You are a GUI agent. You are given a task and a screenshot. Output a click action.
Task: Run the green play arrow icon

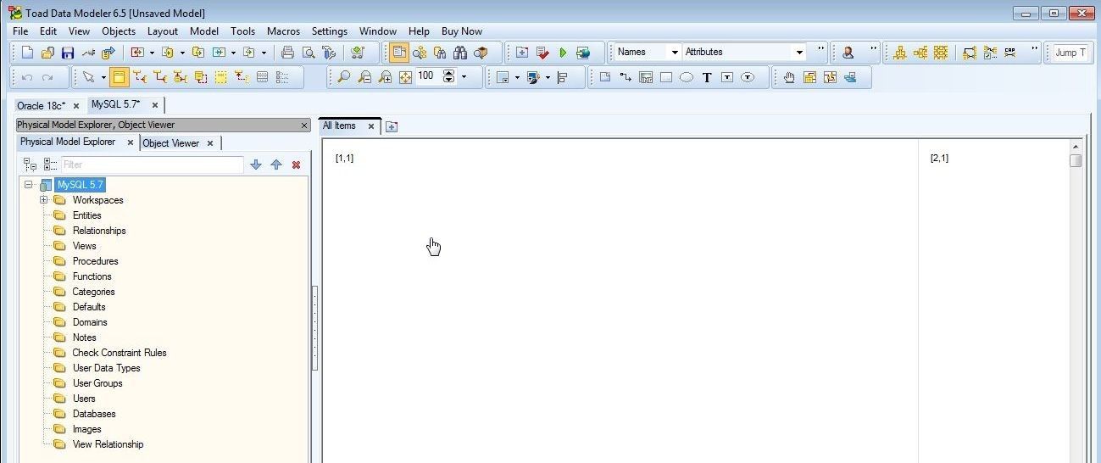point(563,53)
